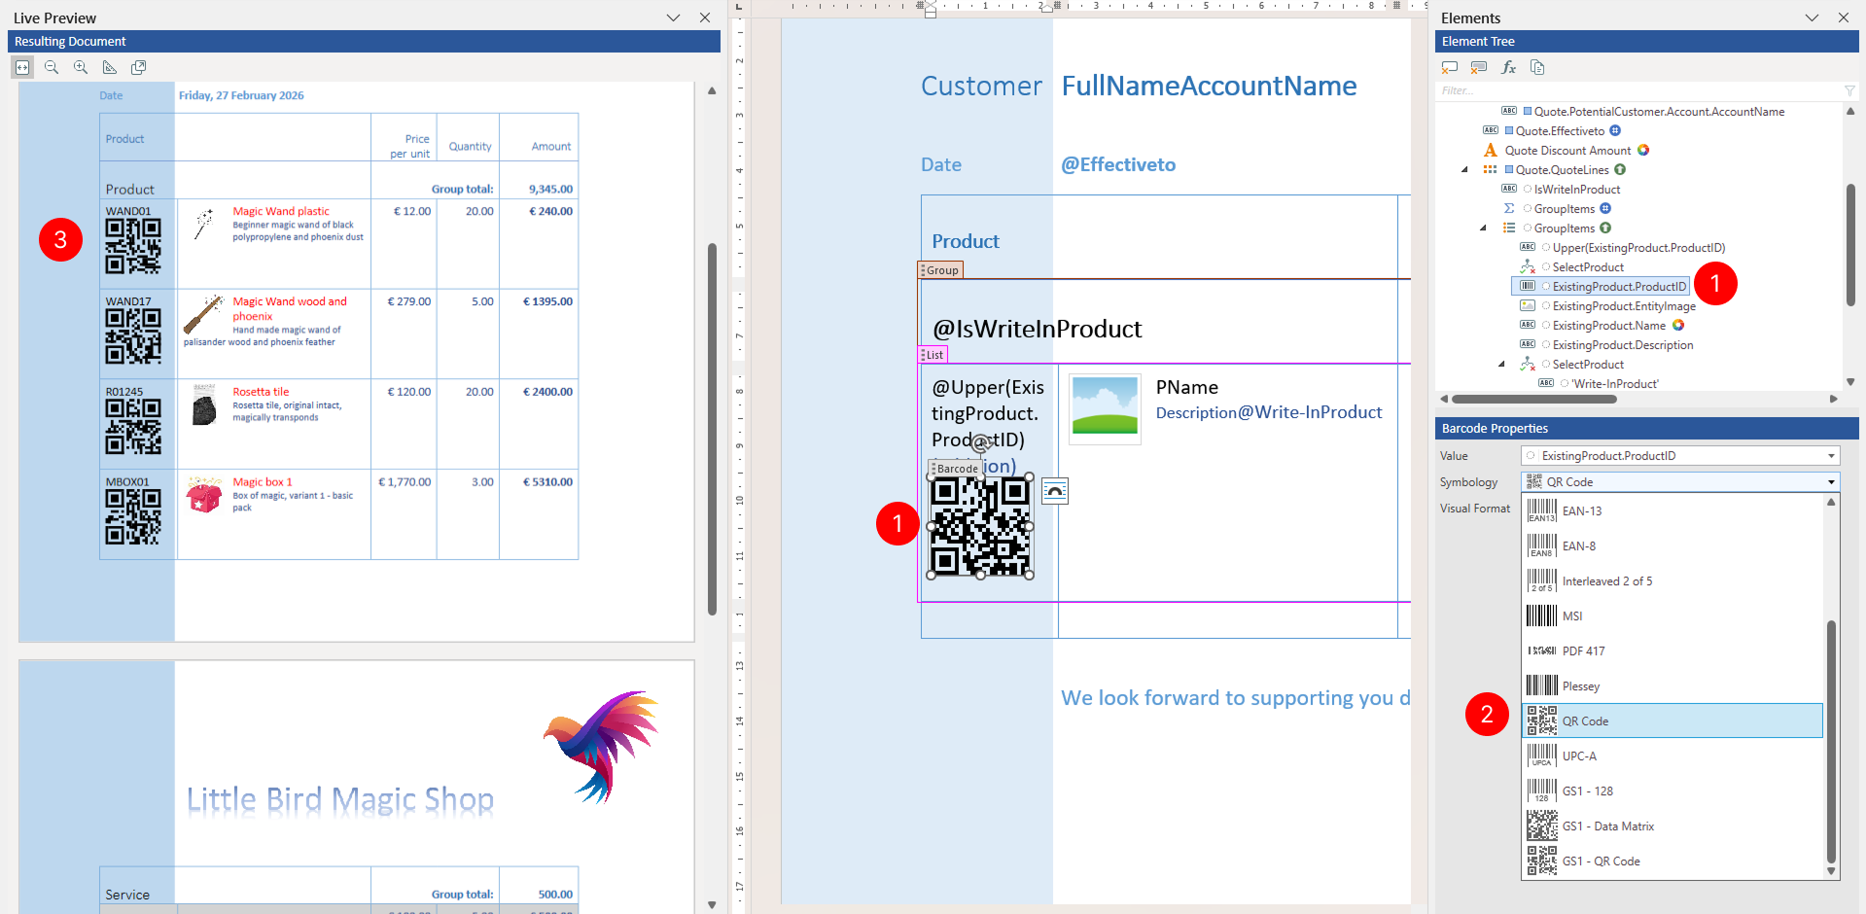Click the List tag in the document
The width and height of the screenshot is (1866, 914).
[933, 355]
